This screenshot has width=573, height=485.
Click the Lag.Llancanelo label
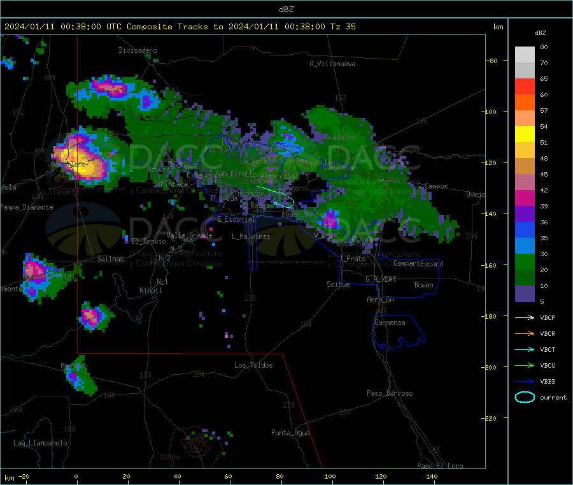40,443
